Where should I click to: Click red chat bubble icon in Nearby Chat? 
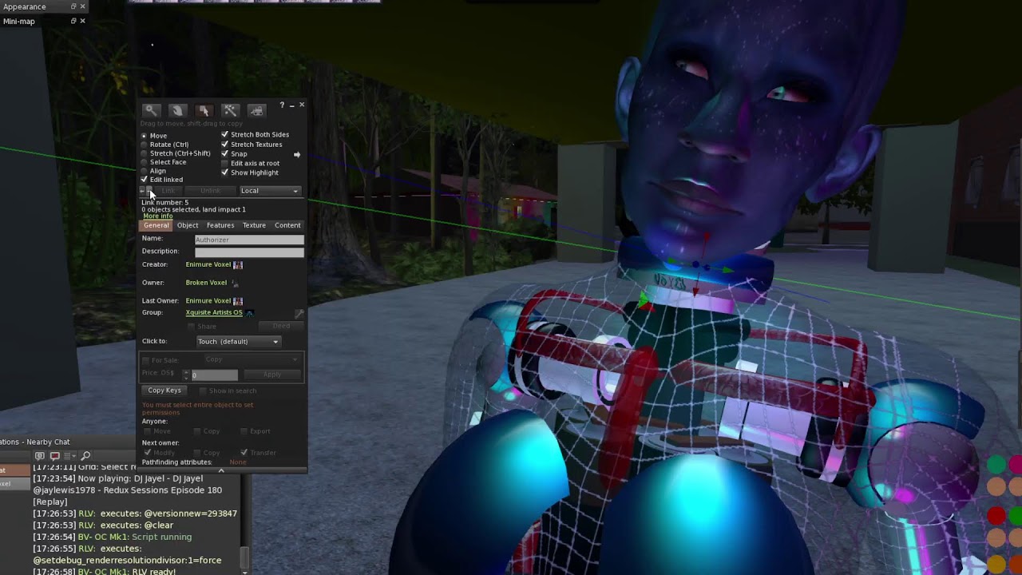pos(54,456)
